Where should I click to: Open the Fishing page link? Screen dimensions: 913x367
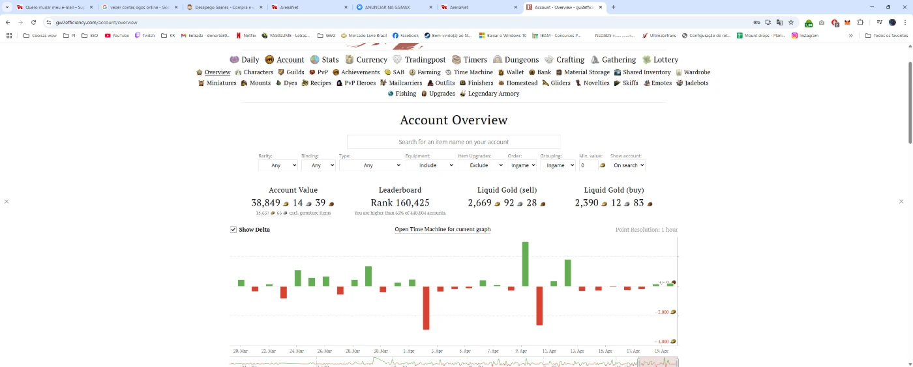[402, 94]
